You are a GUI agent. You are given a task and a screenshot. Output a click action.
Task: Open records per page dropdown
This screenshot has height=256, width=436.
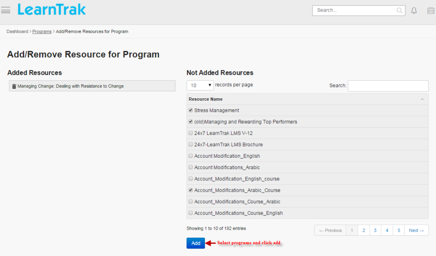pos(200,85)
